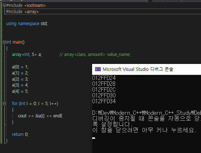201x153 pixels.
Task: Click the '이 창을 닫으려면 아무 키나 누르세요.' console message
Action: click(x=144, y=130)
